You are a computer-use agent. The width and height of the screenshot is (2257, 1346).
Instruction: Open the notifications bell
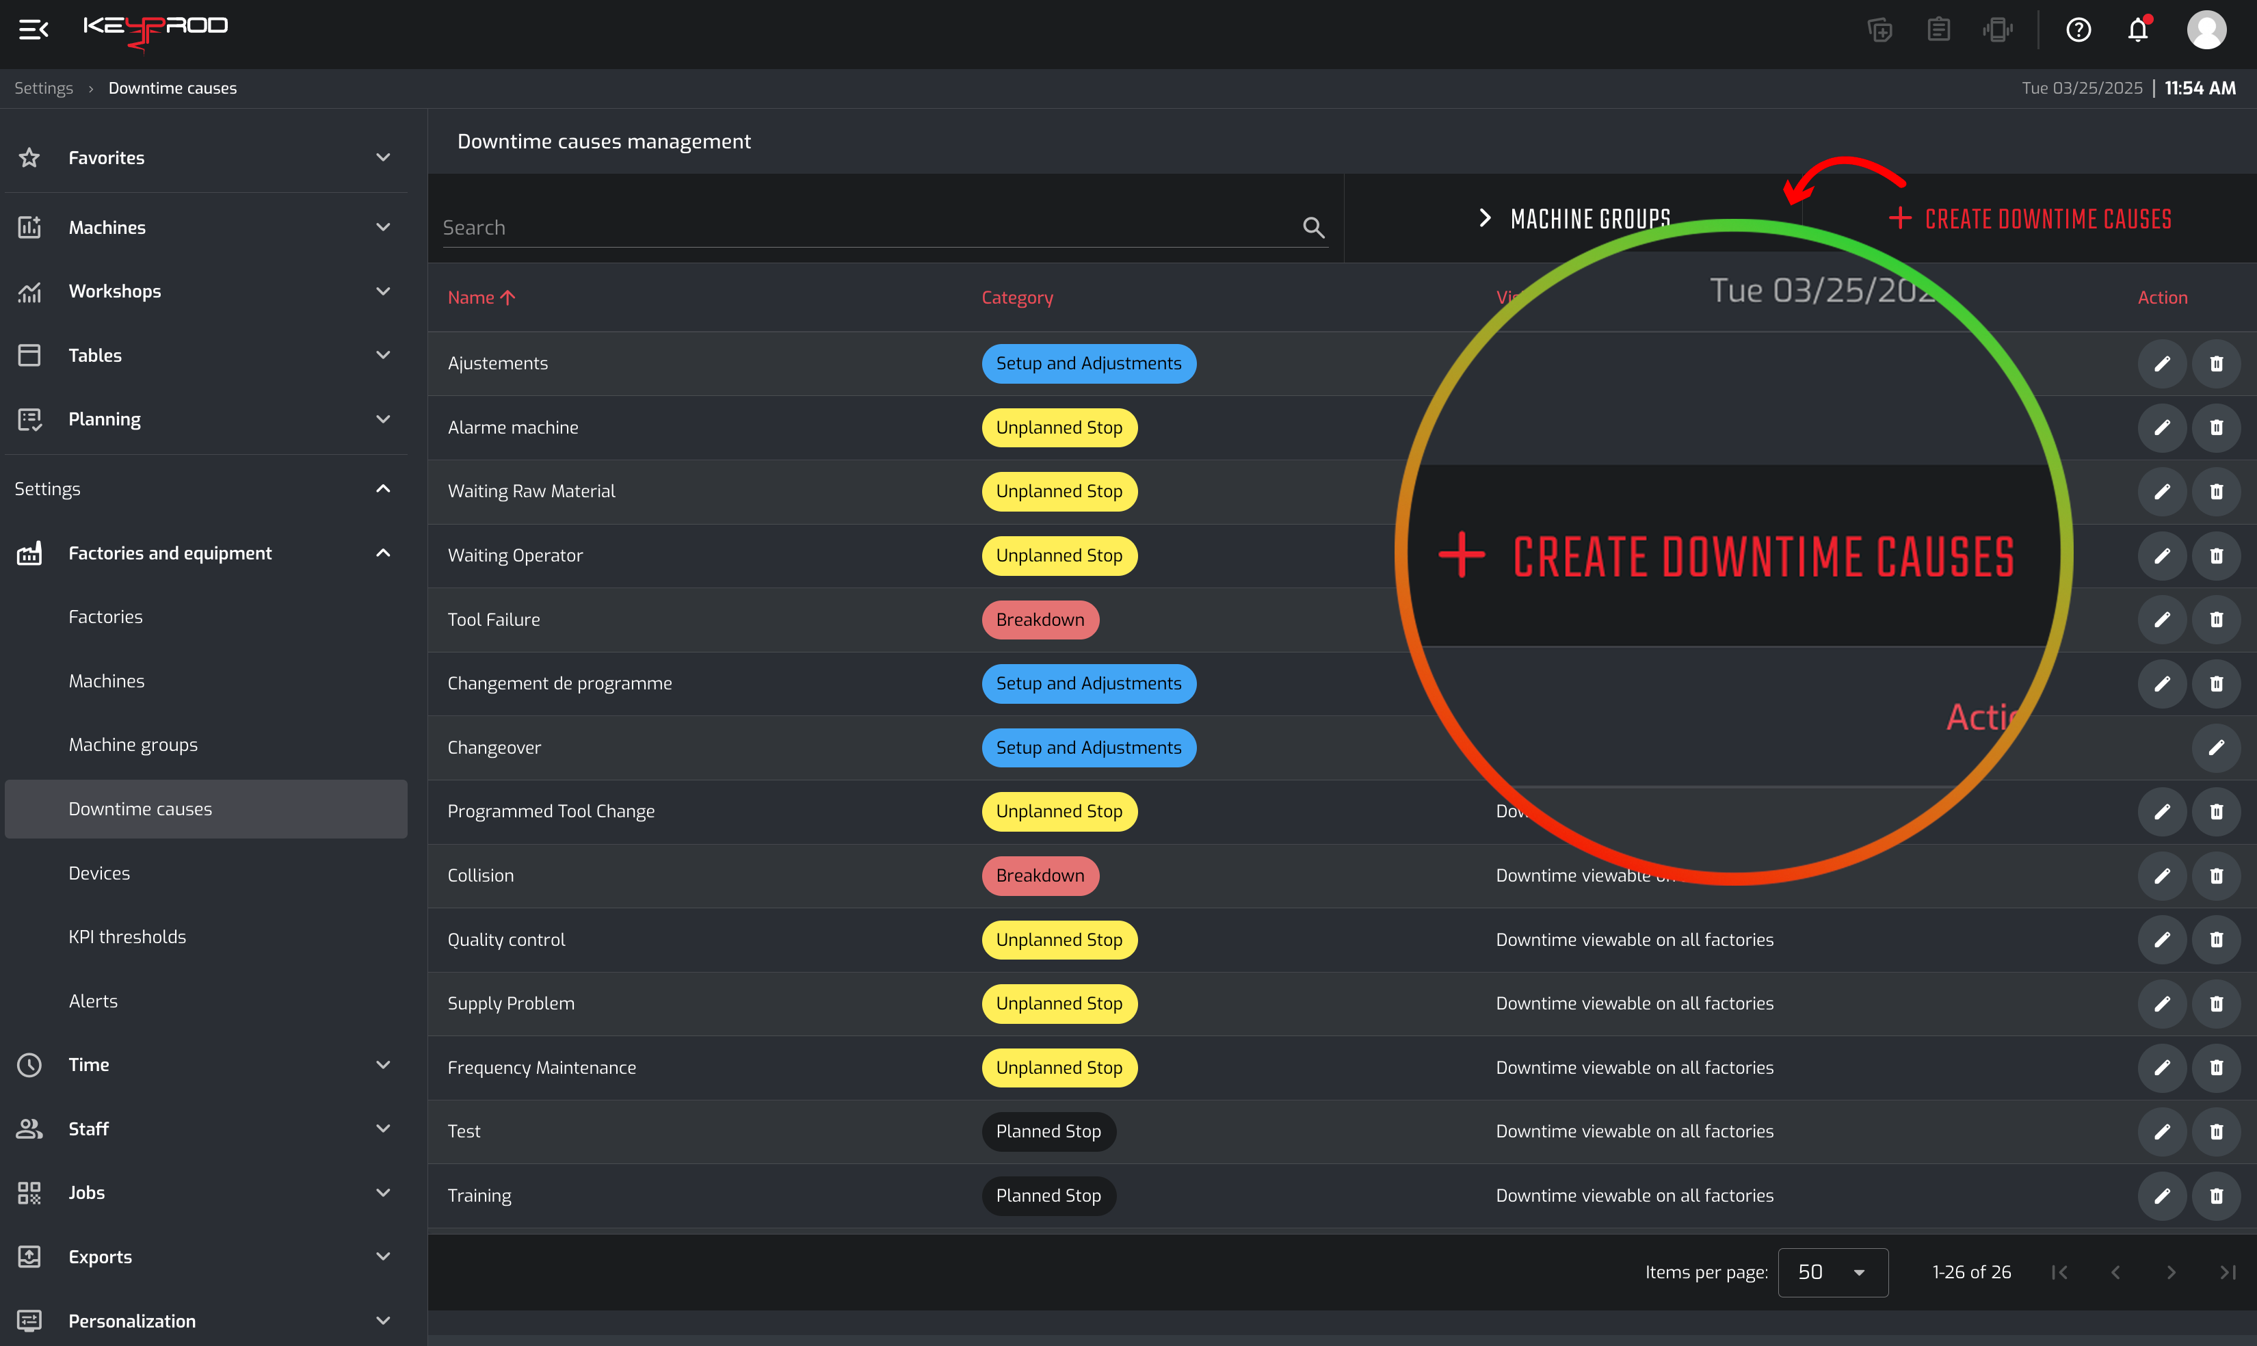click(2138, 30)
